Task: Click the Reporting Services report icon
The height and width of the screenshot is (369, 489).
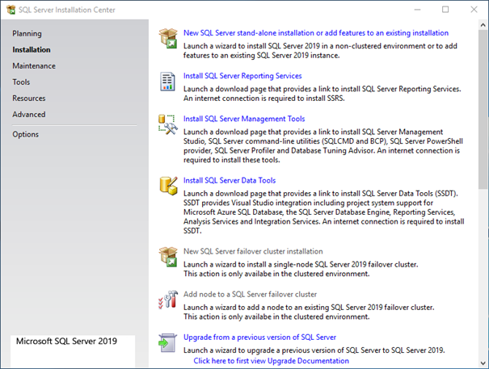Action: 167,82
